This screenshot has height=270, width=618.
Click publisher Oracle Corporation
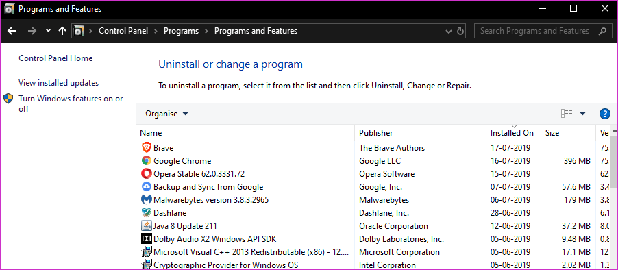tap(393, 226)
